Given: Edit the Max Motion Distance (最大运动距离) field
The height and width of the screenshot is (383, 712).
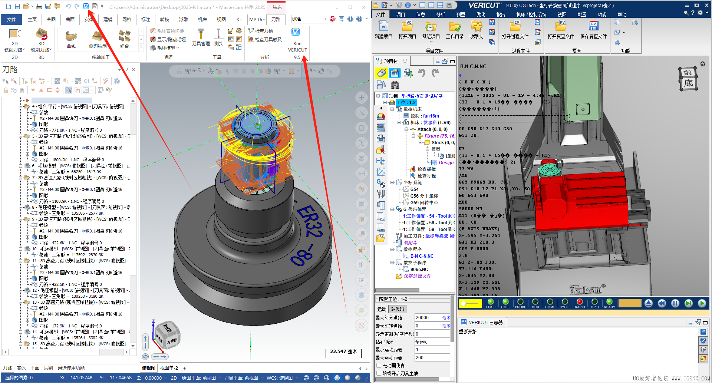Looking at the screenshot, I should (432, 357).
